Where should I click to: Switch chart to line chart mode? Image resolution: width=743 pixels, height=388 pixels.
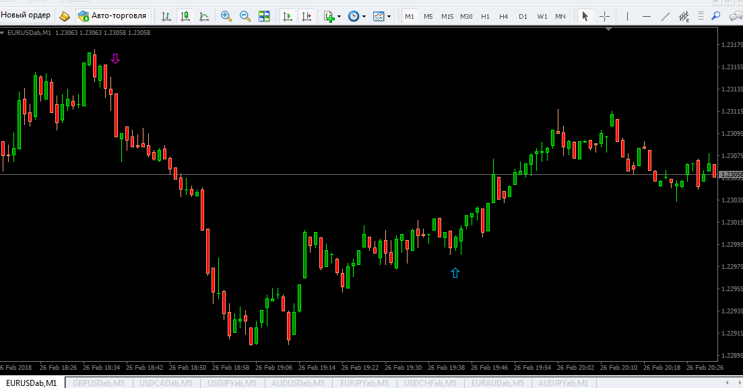[204, 16]
